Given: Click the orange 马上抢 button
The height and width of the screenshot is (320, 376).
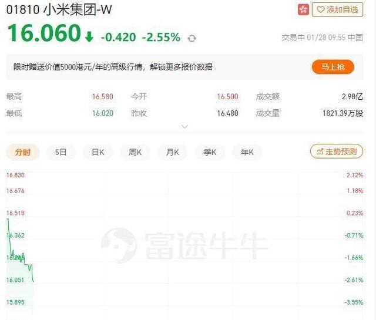Looking at the screenshot, I should (333, 67).
